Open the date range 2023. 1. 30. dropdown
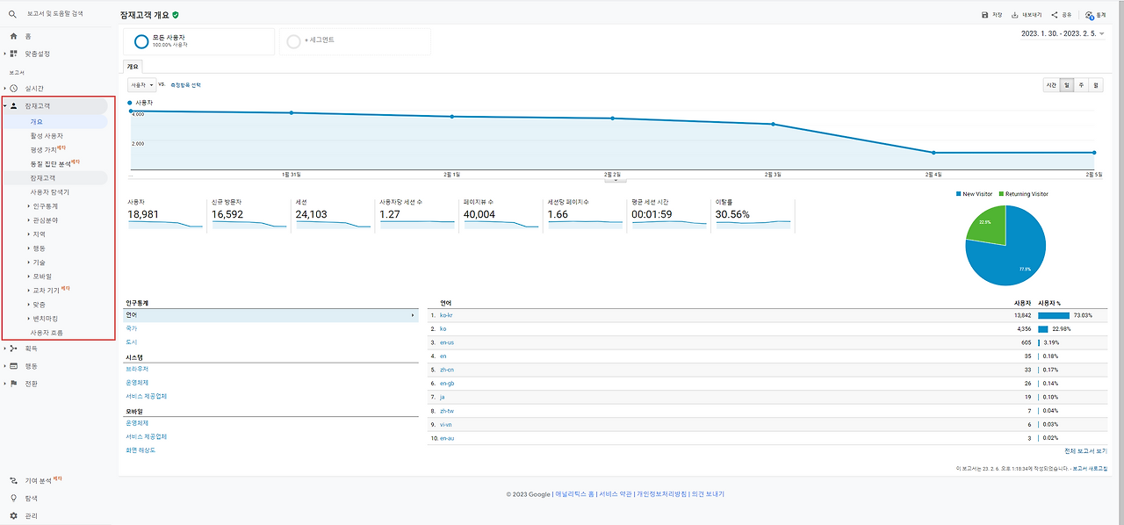Image resolution: width=1124 pixels, height=525 pixels. click(x=1063, y=33)
